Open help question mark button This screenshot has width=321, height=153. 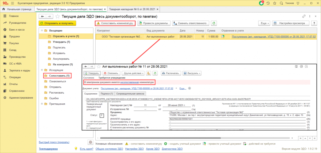click(314, 23)
